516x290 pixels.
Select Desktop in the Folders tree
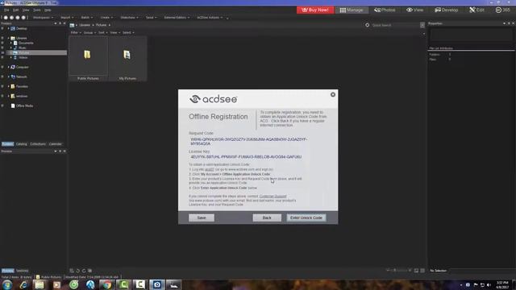21,29
